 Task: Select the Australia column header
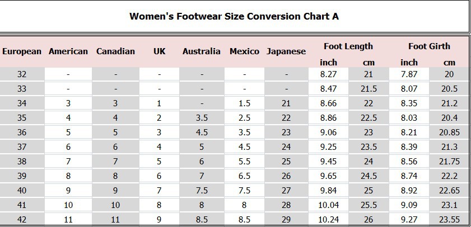coord(202,51)
